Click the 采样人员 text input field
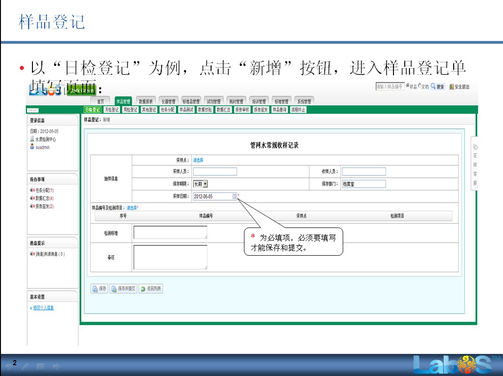 [215, 172]
